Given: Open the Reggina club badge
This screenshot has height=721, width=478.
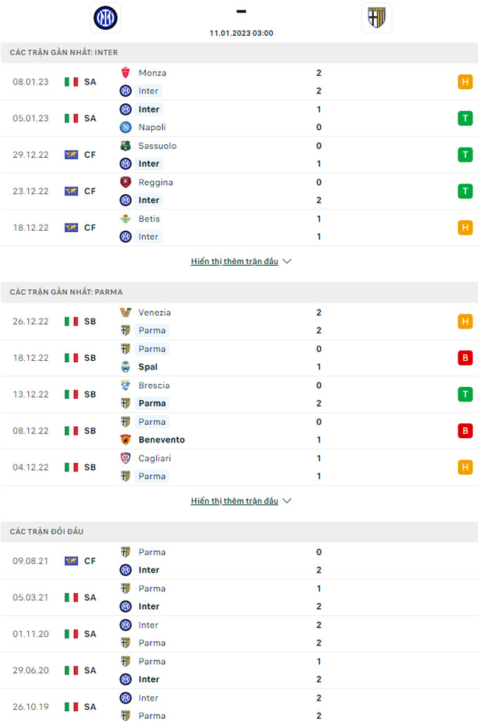Looking at the screenshot, I should [x=125, y=182].
